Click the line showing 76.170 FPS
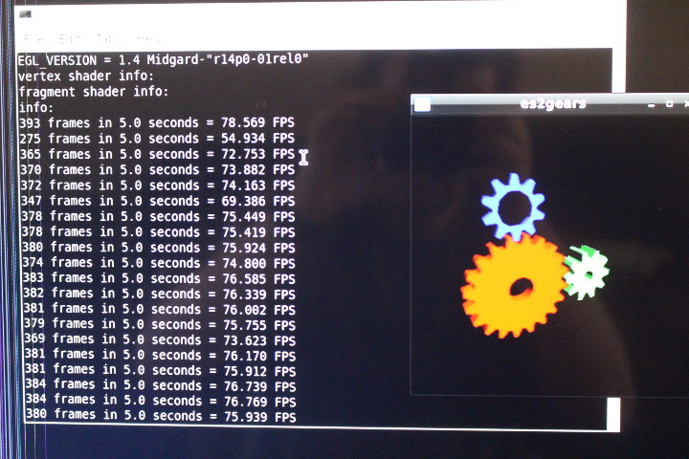Image resolution: width=689 pixels, height=459 pixels. (x=161, y=355)
